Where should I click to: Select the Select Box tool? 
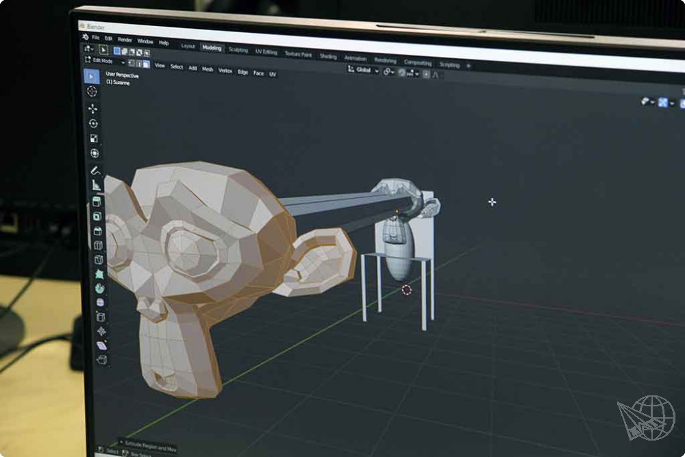point(91,77)
